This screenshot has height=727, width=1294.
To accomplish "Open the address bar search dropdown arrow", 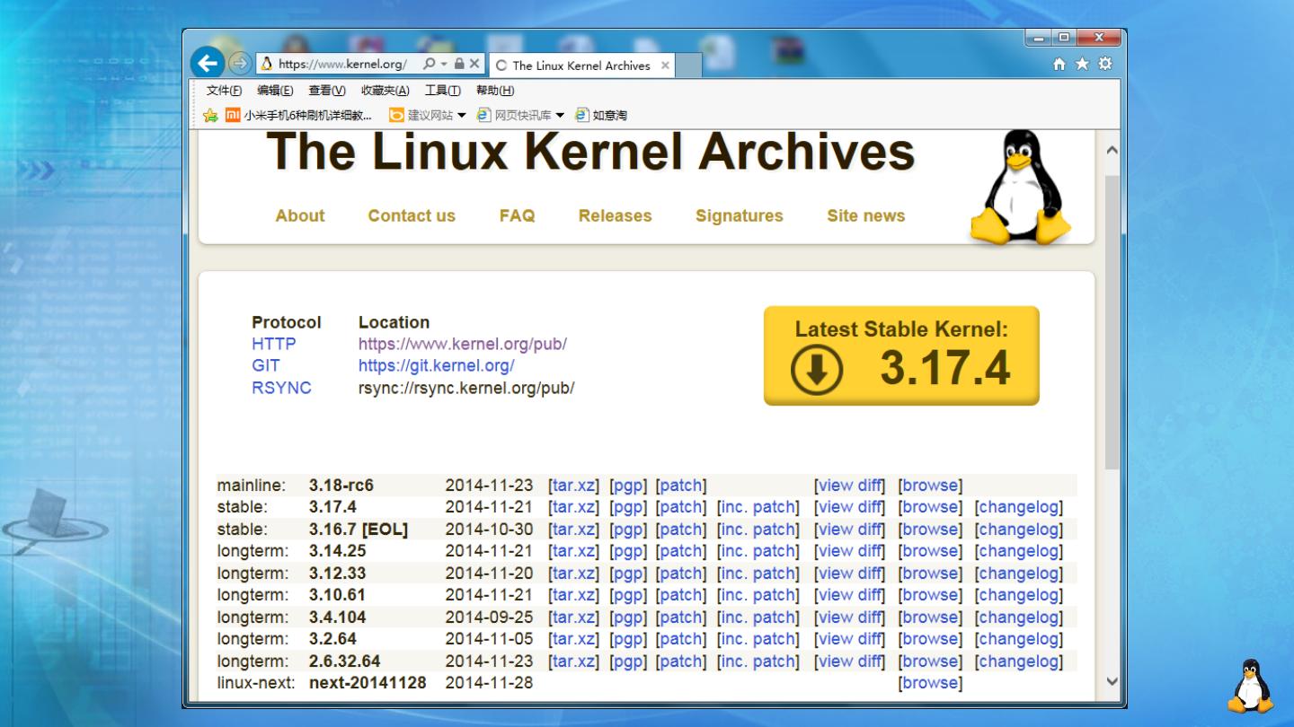I will point(443,65).
